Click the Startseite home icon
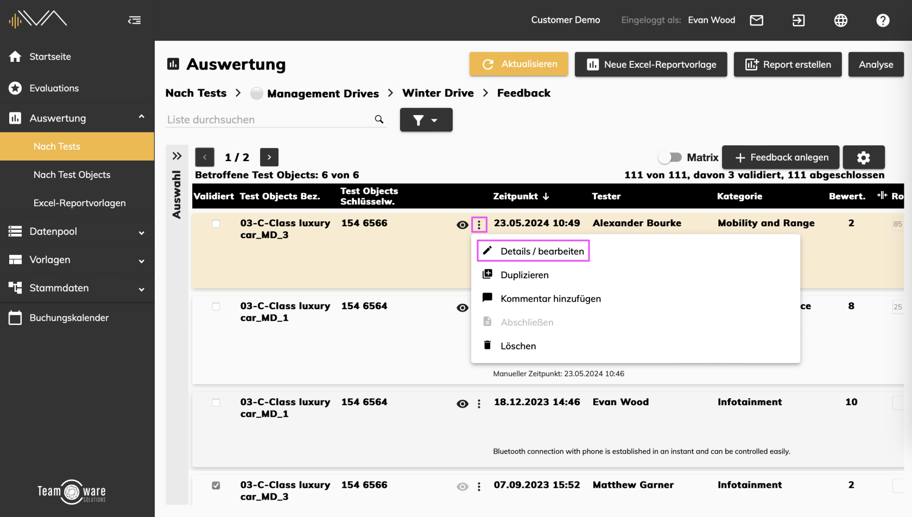This screenshot has width=912, height=517. pos(15,56)
